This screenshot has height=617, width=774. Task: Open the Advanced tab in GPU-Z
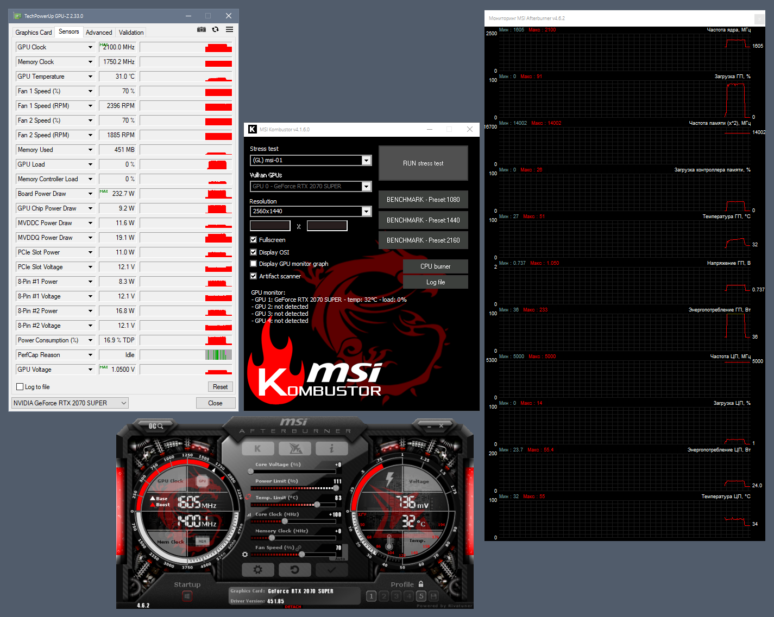pyautogui.click(x=99, y=33)
